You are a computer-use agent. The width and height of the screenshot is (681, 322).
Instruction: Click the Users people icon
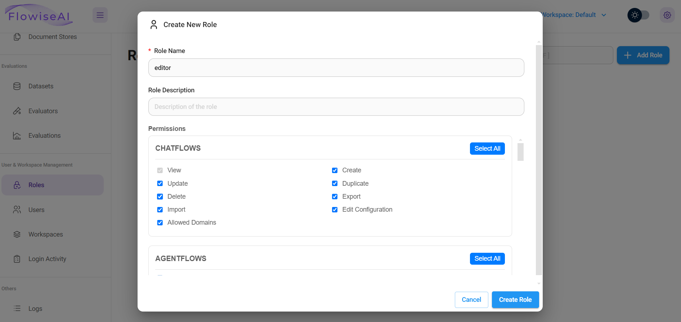[17, 210]
